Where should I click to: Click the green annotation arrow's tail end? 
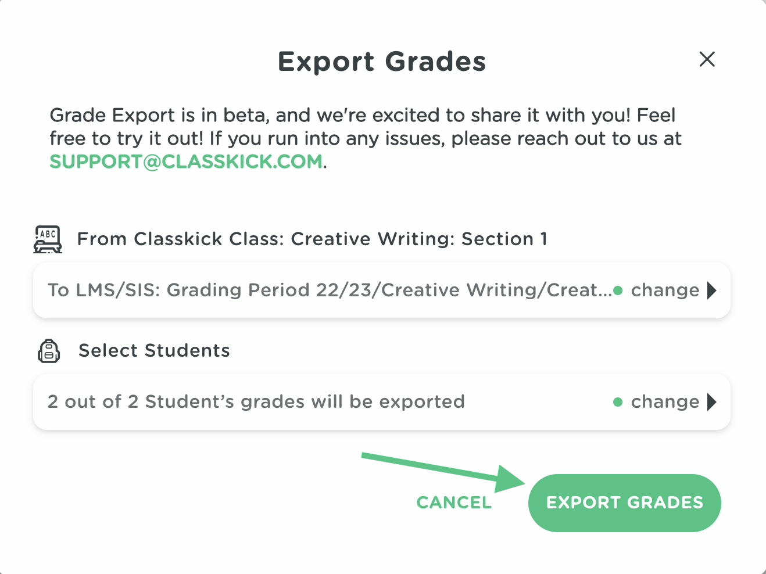(x=365, y=455)
